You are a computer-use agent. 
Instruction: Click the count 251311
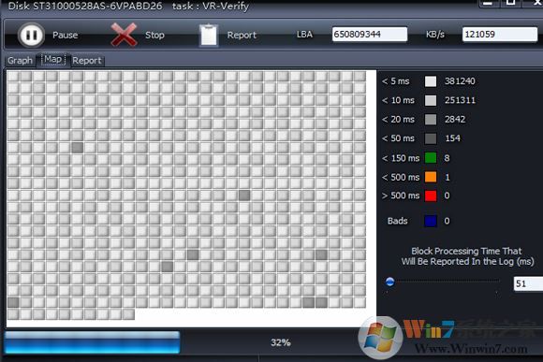(460, 100)
